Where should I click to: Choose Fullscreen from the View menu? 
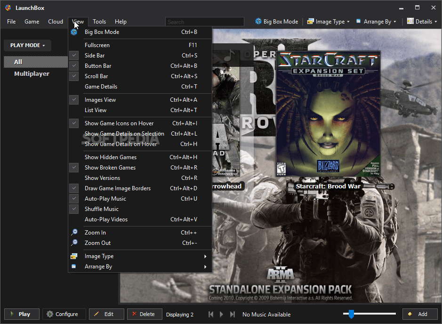[x=140, y=45]
